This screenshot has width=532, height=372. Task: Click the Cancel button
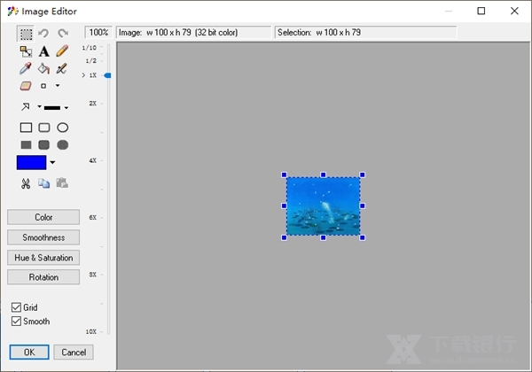tap(74, 353)
